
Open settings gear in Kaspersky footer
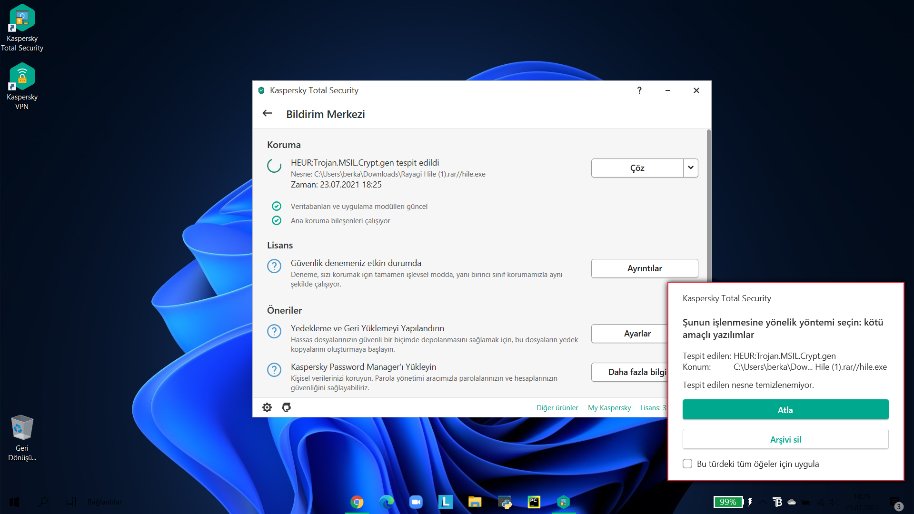(267, 407)
